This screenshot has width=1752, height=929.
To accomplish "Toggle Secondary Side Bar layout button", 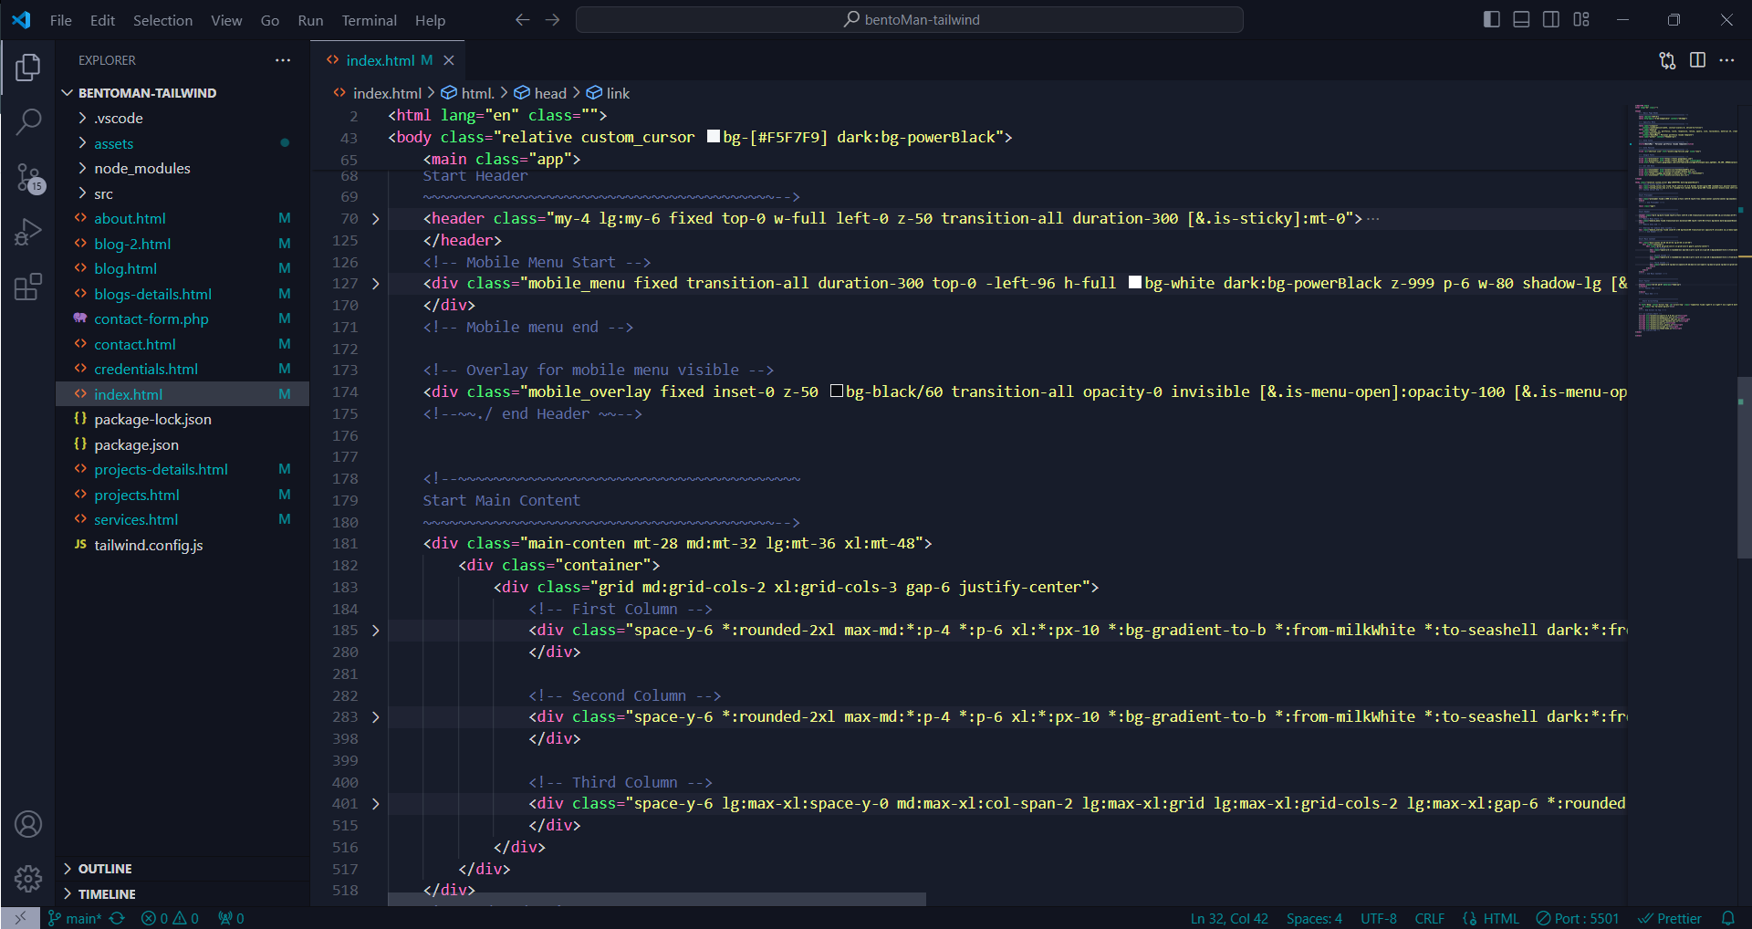I will pyautogui.click(x=1551, y=19).
